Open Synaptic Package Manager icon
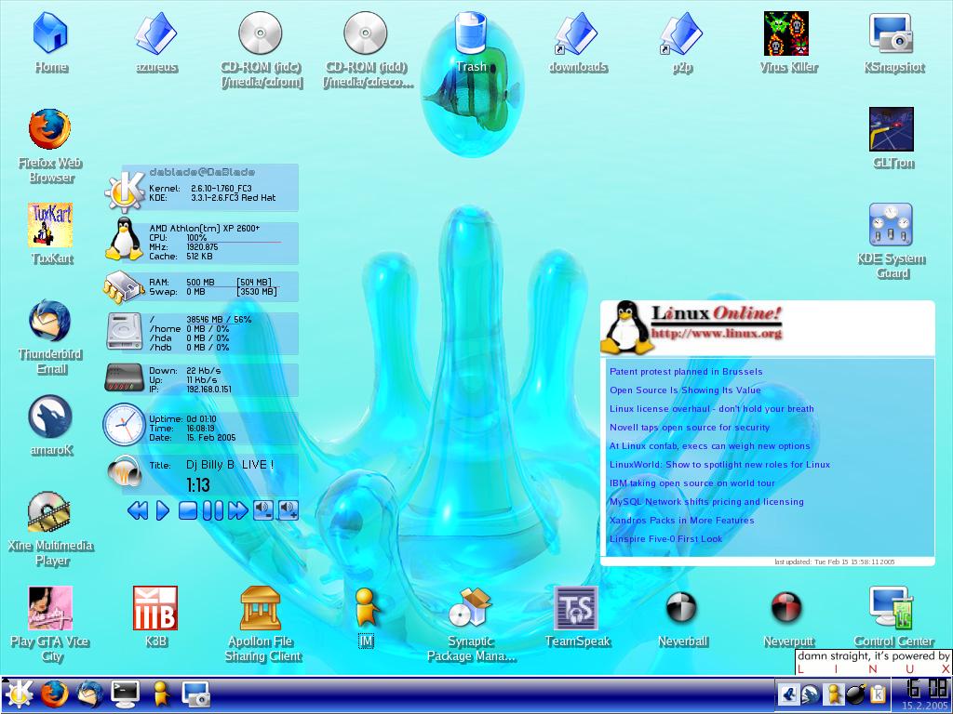953x714 pixels. [471, 608]
